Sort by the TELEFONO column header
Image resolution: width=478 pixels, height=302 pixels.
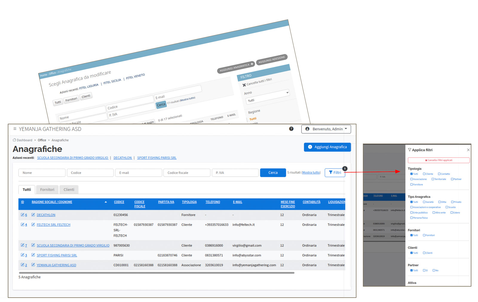[x=213, y=202]
